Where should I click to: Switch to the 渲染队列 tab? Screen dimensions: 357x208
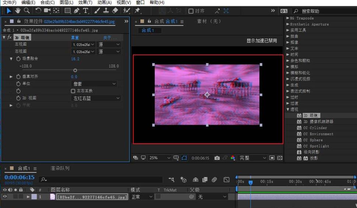[60, 168]
